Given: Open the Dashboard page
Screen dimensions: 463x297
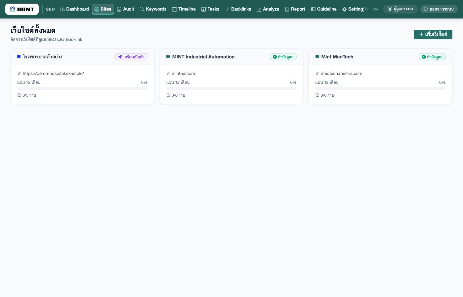Looking at the screenshot, I should click(74, 9).
